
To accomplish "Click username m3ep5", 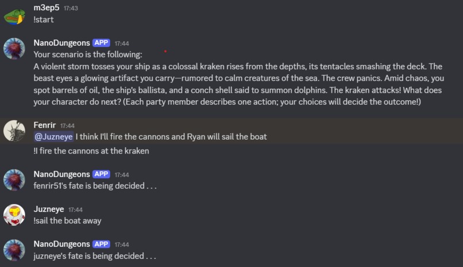I will pyautogui.click(x=47, y=7).
